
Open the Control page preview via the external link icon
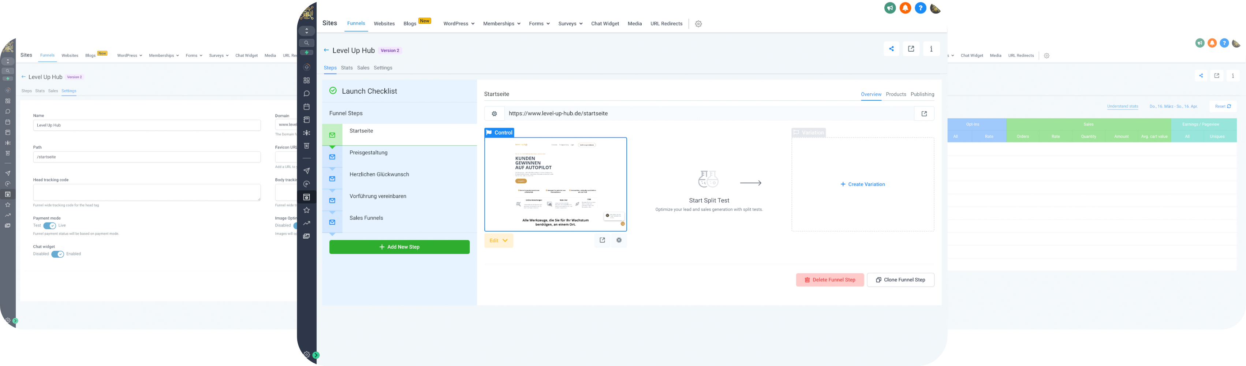pos(602,240)
